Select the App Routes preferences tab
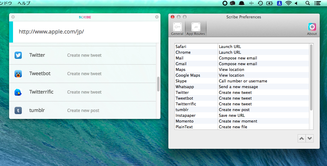 pos(196,29)
